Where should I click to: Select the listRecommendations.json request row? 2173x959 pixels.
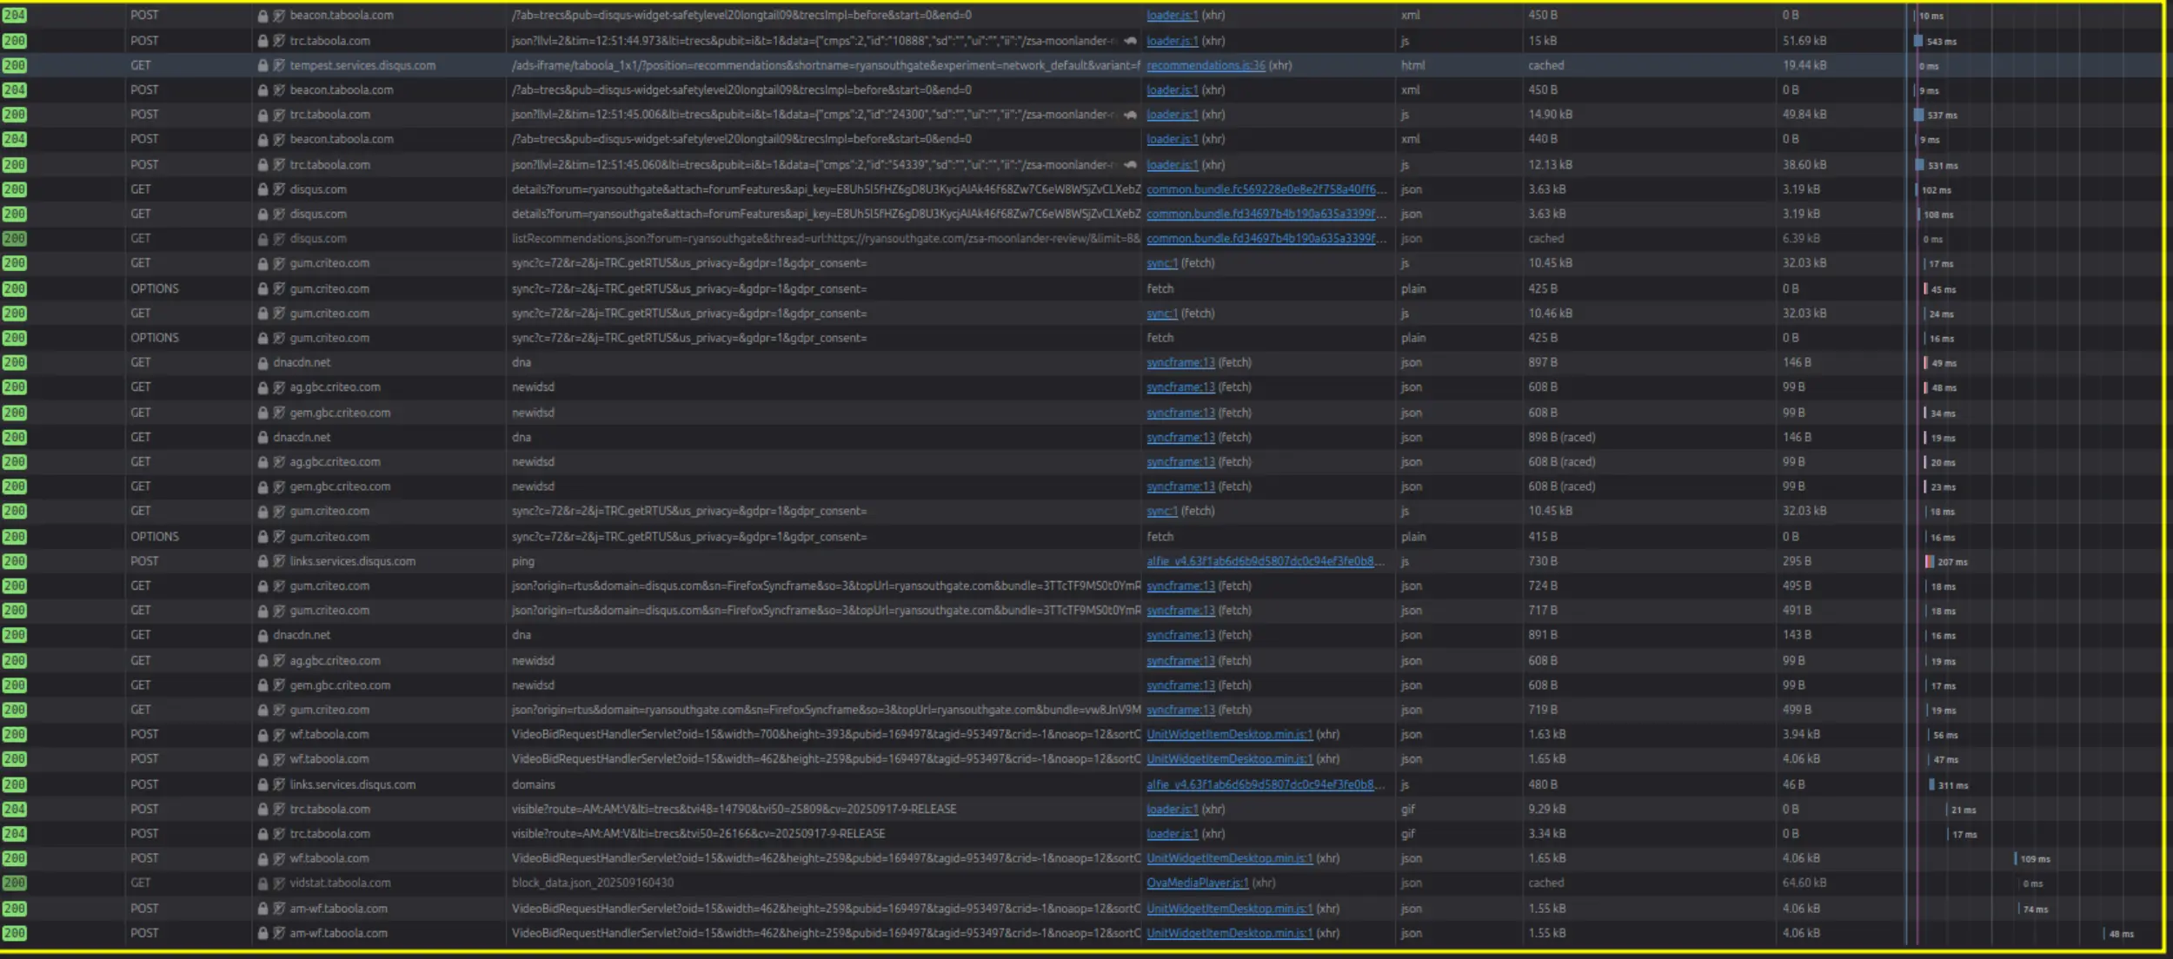[x=782, y=238]
